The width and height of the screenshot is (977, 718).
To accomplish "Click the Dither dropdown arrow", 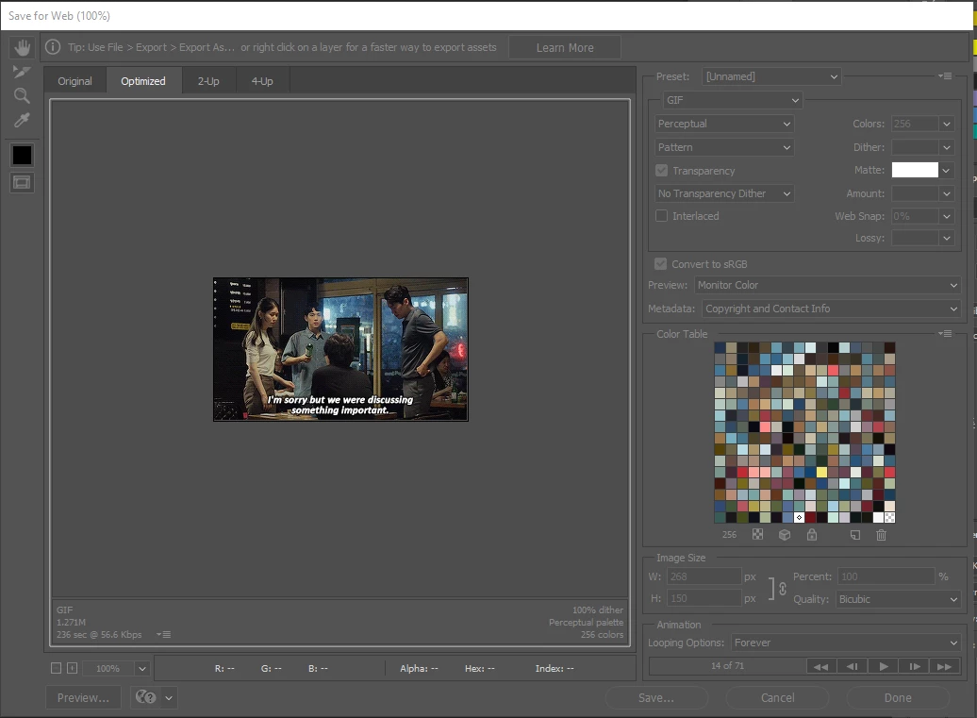I will (947, 147).
